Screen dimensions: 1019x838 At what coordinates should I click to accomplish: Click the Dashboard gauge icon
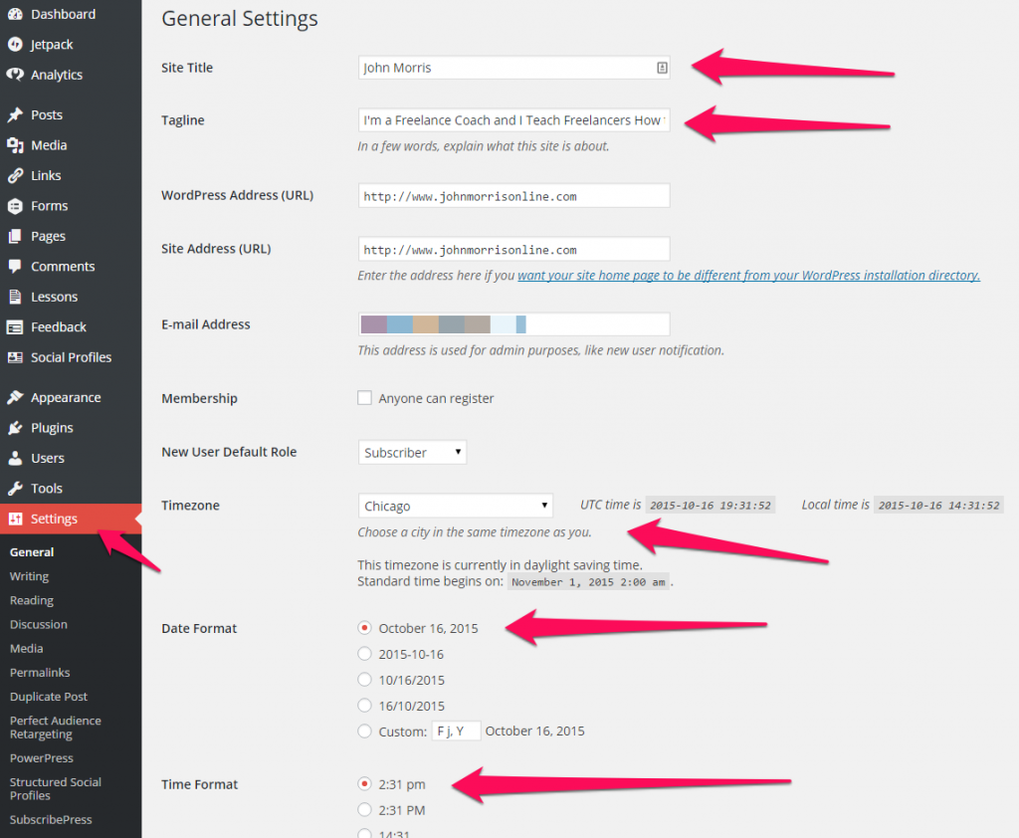pos(15,14)
